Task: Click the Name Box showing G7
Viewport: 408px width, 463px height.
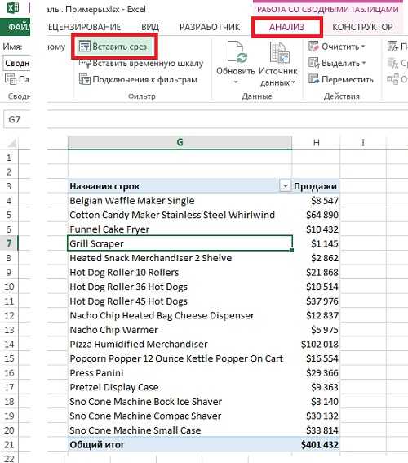Action: (x=17, y=119)
